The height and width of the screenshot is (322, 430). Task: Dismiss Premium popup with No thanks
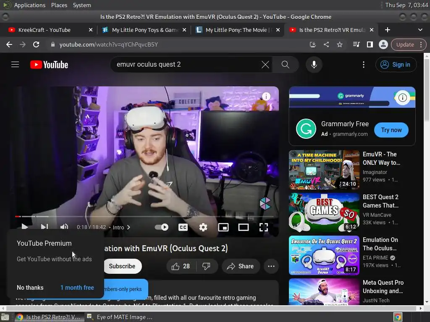coord(30,288)
